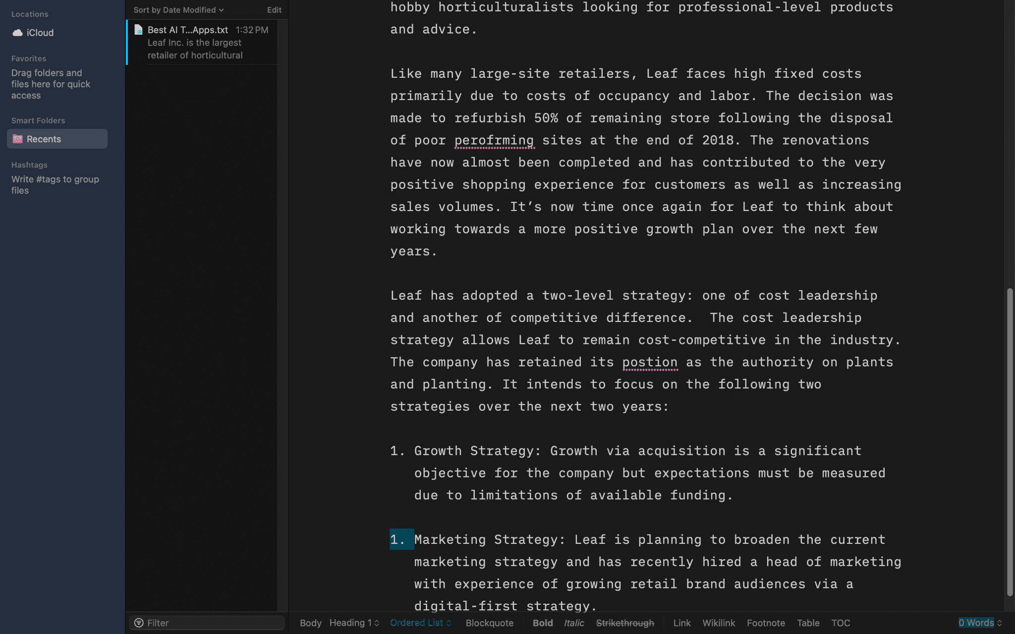Insert a Table using the toolbar
The width and height of the screenshot is (1015, 634).
point(807,623)
